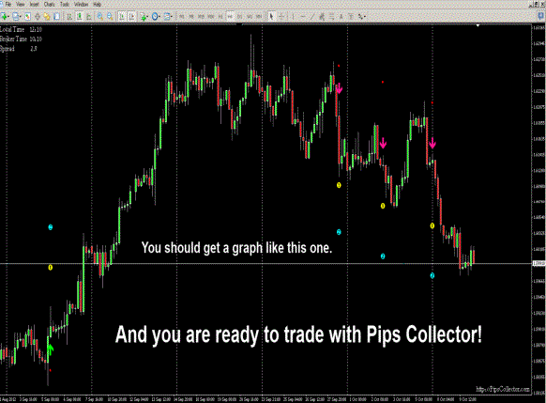Select the text label tool
The height and width of the screenshot is (403, 546).
pos(351,16)
